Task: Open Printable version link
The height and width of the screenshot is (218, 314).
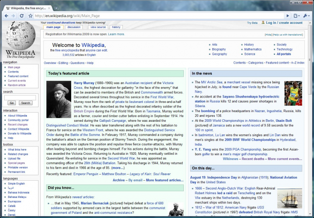Action: tap(18, 167)
